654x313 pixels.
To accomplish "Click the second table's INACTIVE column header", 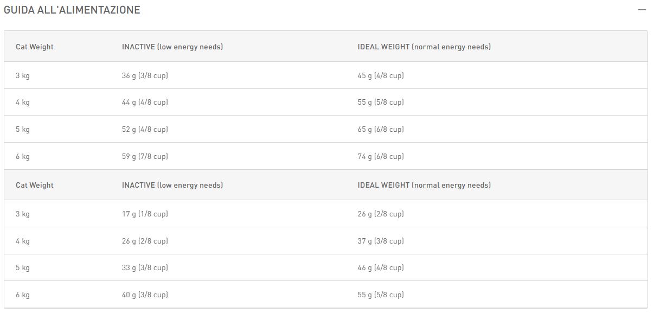I will click(x=172, y=185).
